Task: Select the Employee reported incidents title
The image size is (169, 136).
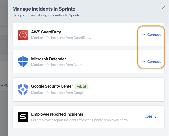Action: [57, 114]
